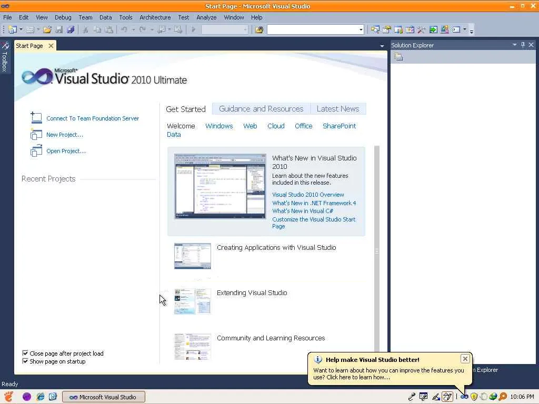Open the Debug menu
Image resolution: width=539 pixels, height=404 pixels.
click(x=63, y=17)
